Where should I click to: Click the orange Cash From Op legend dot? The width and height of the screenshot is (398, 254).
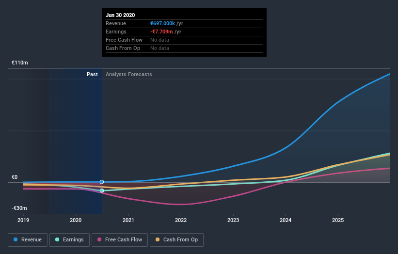[x=158, y=239]
